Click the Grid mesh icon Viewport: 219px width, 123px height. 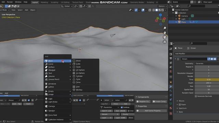click(74, 87)
